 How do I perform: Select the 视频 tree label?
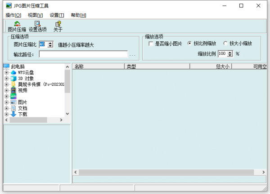(22, 90)
